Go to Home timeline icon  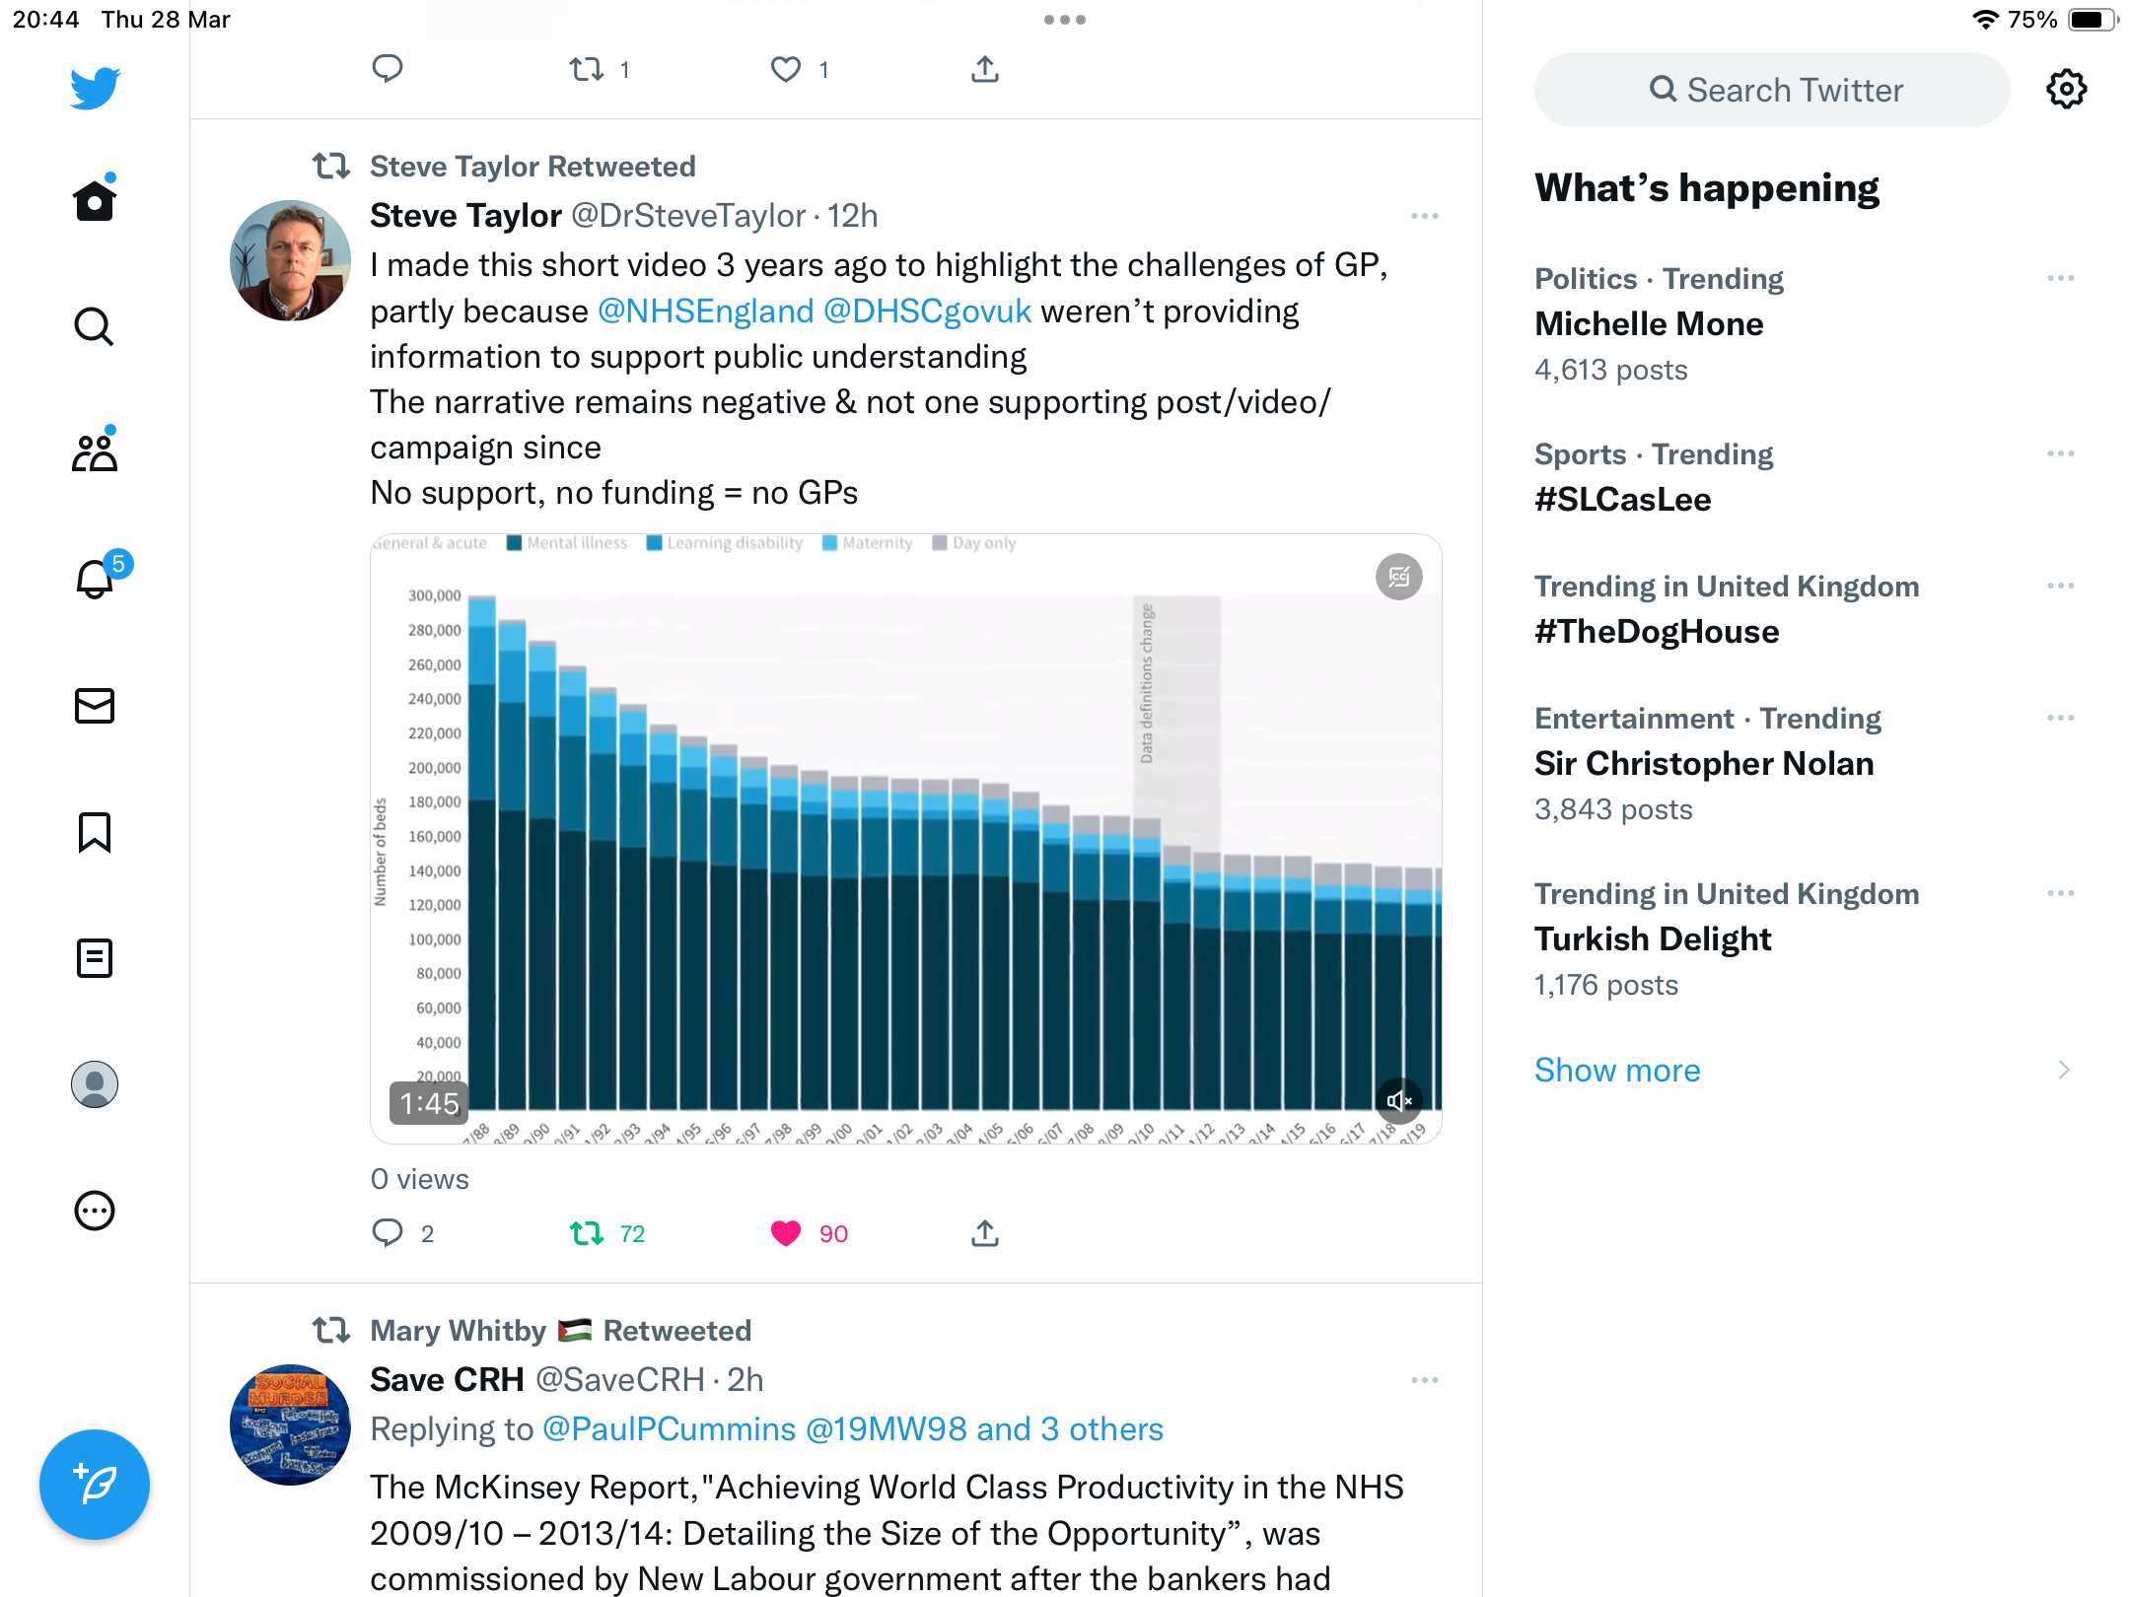click(95, 200)
